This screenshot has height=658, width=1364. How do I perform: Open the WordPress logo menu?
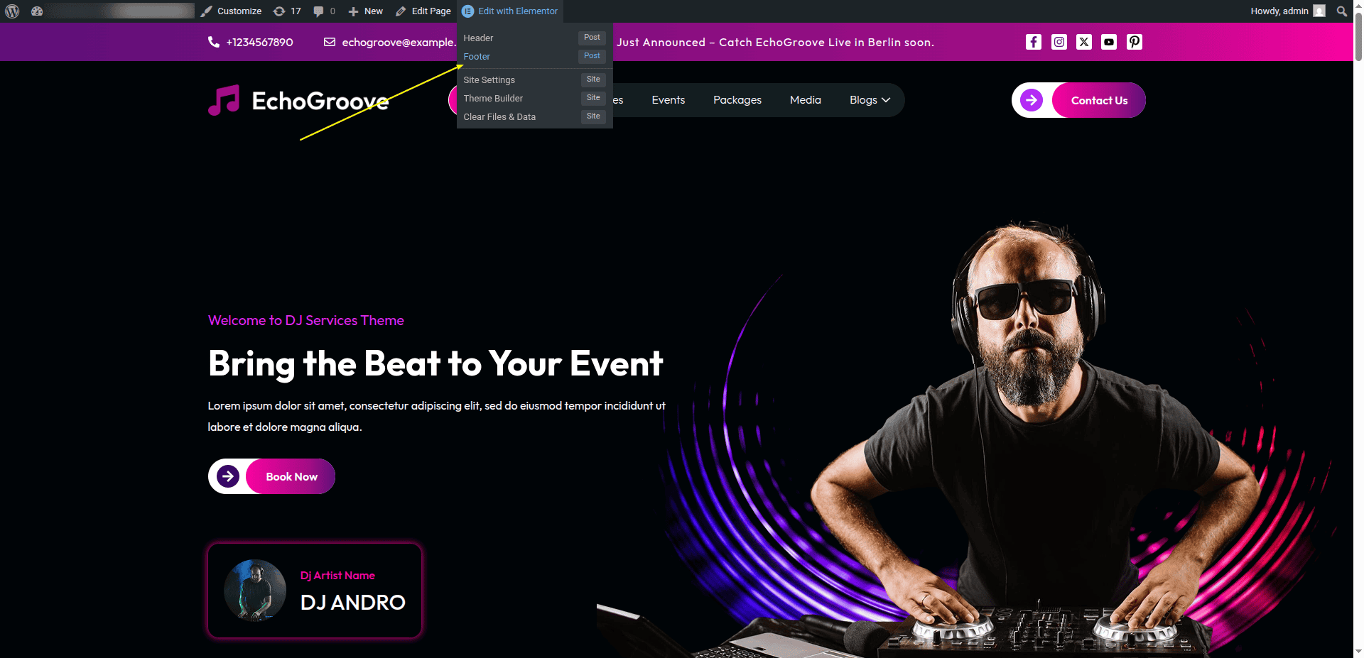[12, 11]
